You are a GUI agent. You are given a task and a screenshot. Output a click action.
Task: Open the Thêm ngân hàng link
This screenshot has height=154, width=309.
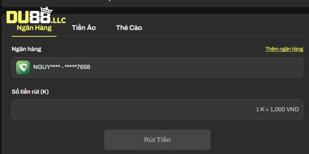(284, 49)
